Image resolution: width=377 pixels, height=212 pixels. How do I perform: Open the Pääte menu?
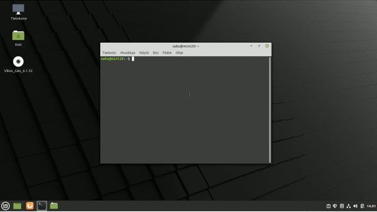[x=167, y=52]
